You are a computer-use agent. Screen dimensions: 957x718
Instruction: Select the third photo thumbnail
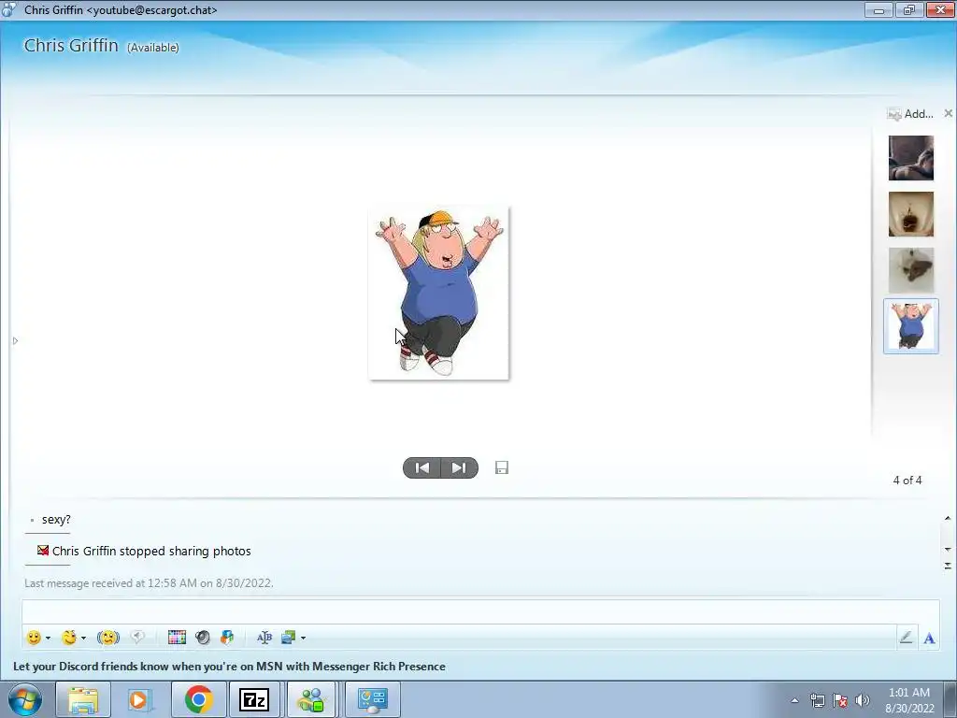(910, 270)
